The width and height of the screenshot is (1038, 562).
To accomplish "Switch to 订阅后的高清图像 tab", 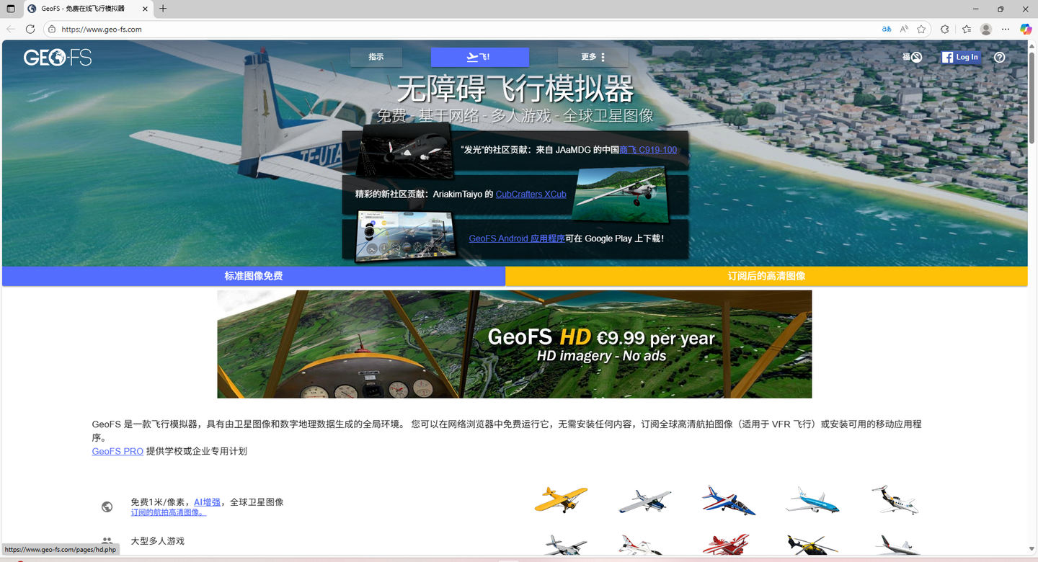I will pos(766,276).
